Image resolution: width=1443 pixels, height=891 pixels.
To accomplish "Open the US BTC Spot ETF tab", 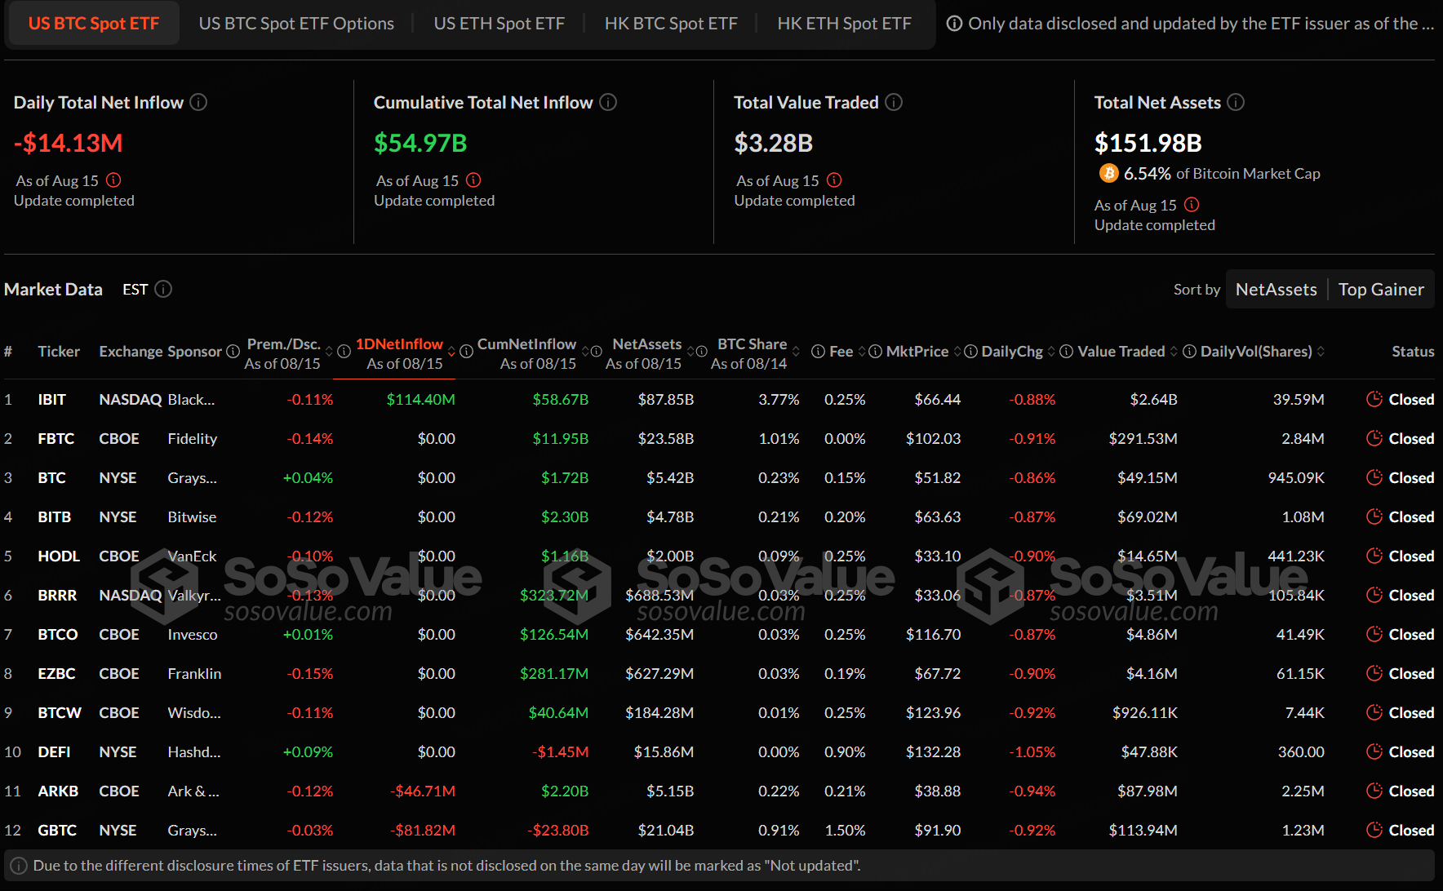I will pos(94,24).
